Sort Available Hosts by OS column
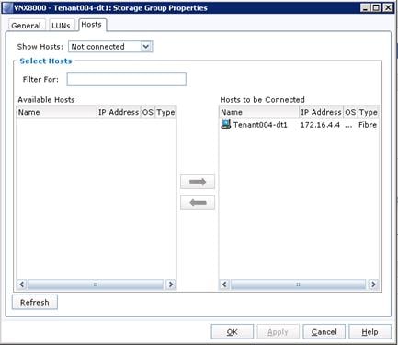The image size is (398, 345). click(x=148, y=112)
